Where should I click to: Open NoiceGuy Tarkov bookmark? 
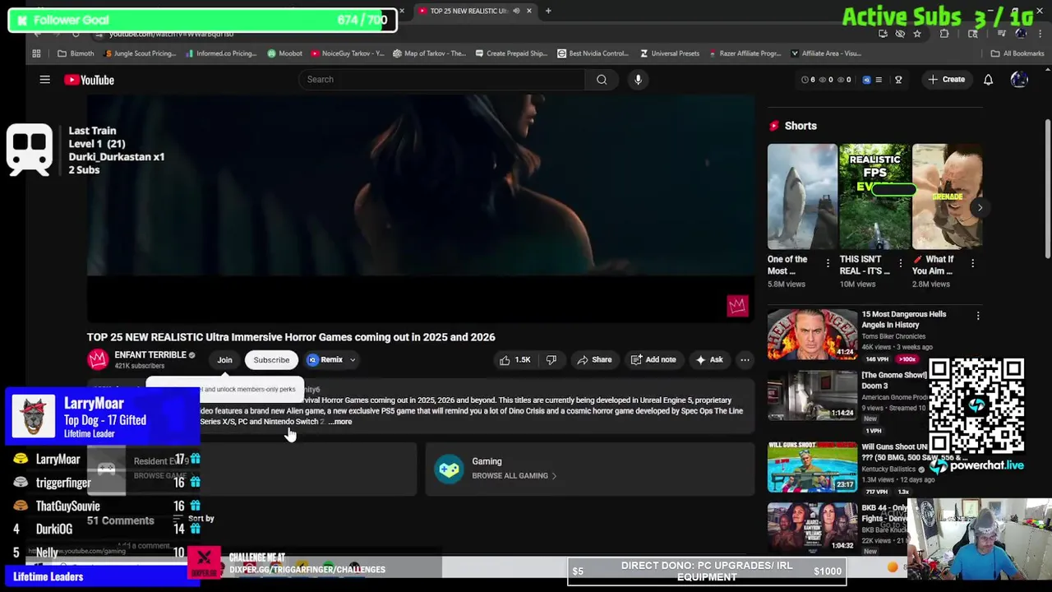347,53
